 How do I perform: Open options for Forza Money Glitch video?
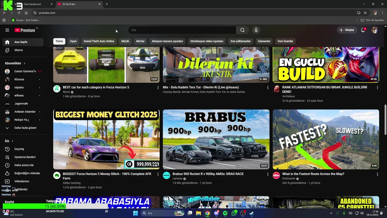[x=158, y=174]
